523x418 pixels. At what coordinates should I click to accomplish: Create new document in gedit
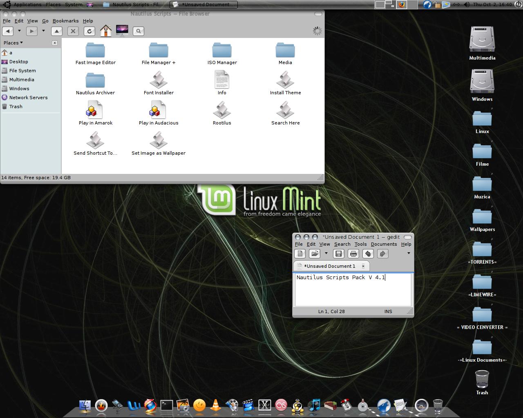[x=300, y=253]
